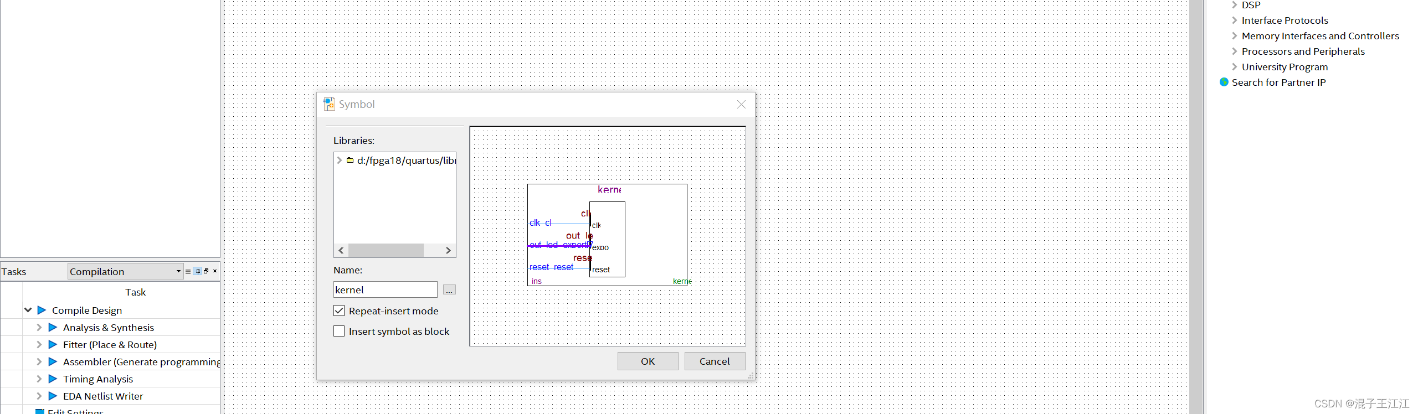Image resolution: width=1418 pixels, height=414 pixels.
Task: Expand Interface Protocols in IP Catalog
Action: (1234, 20)
